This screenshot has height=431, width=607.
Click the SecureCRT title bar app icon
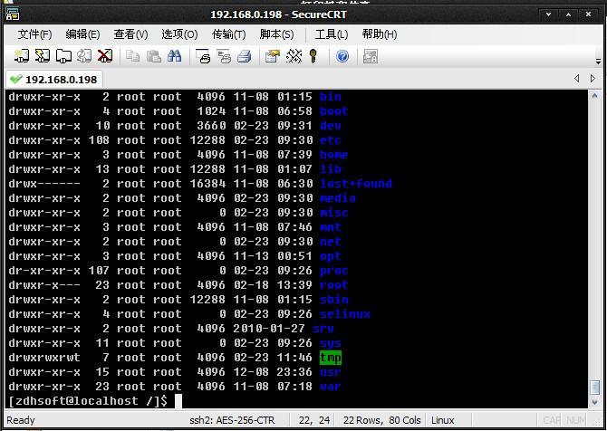pos(13,14)
